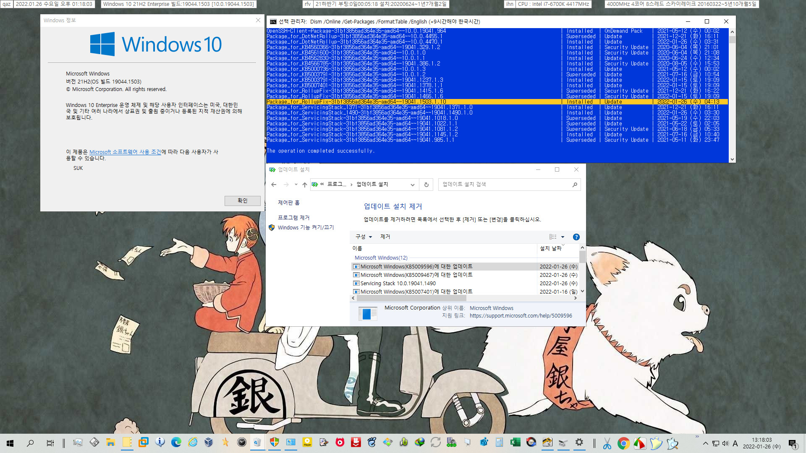Launch the scissors snipping tool in taskbar

[x=607, y=443]
